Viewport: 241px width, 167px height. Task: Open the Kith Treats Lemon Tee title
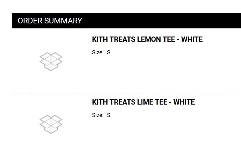point(147,39)
